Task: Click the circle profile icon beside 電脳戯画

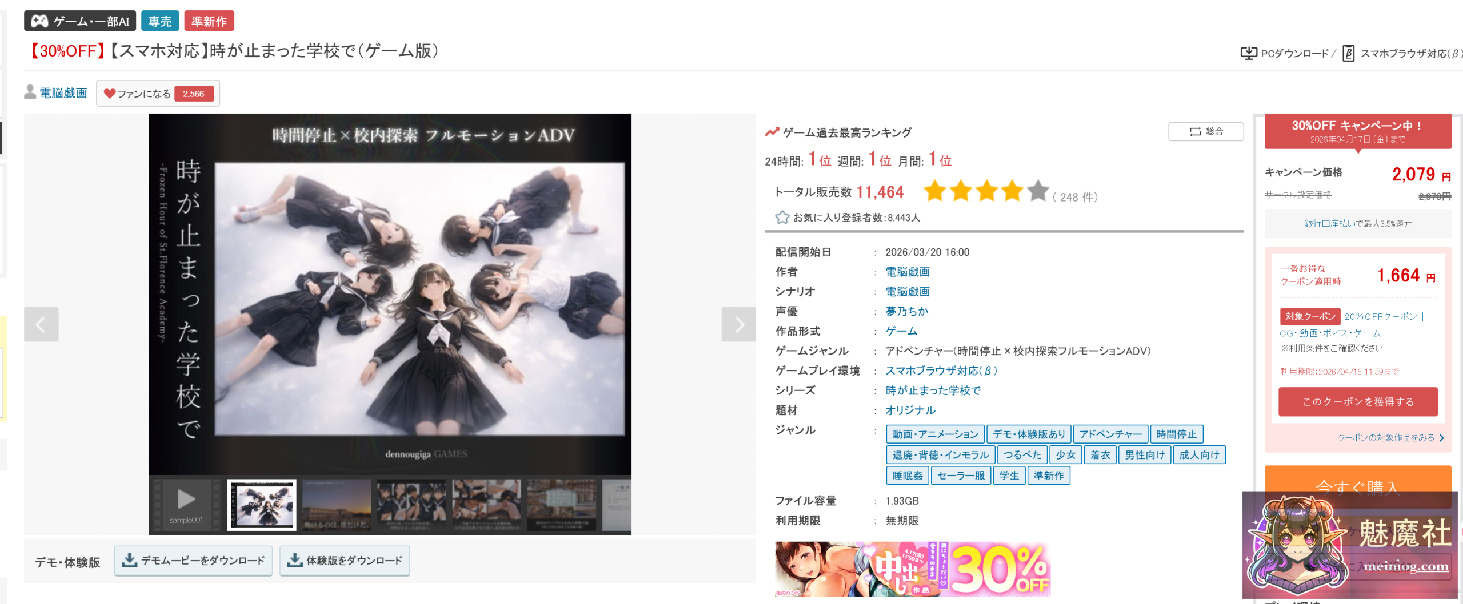Action: tap(30, 92)
